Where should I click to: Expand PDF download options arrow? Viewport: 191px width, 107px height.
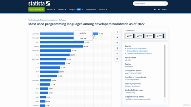pyautogui.click(x=134, y=36)
